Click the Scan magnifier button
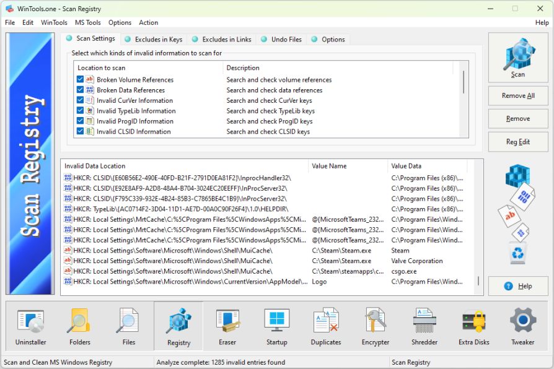Image resolution: width=554 pixels, height=369 pixels. coord(518,58)
